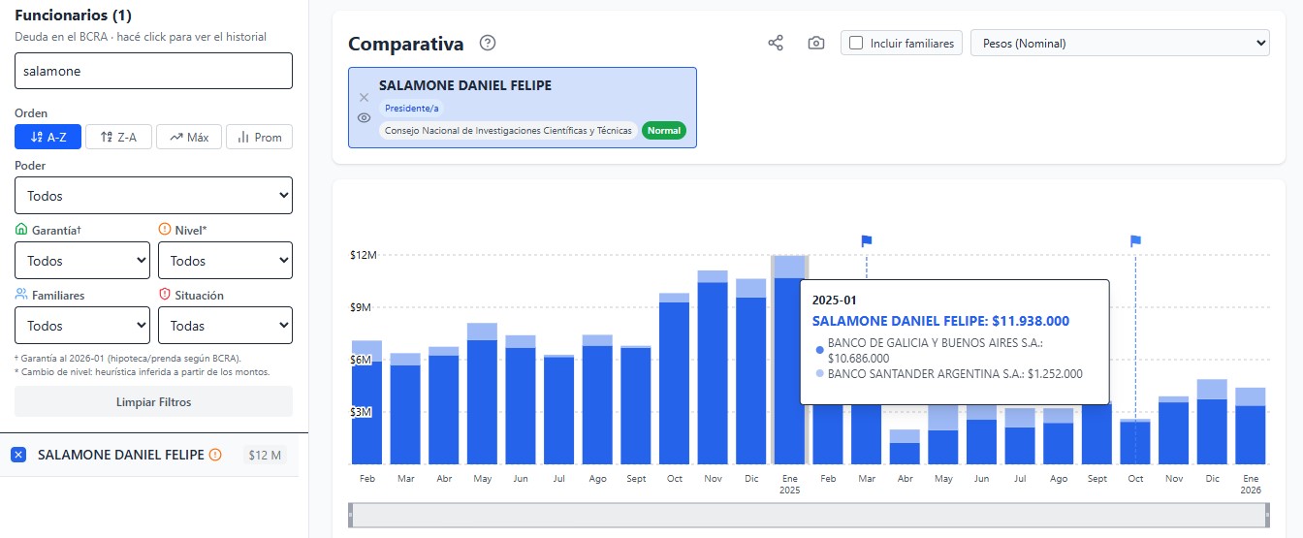Screen dimensions: 1303x538
Task: Click the share icon in Comparativa header
Action: 776,44
